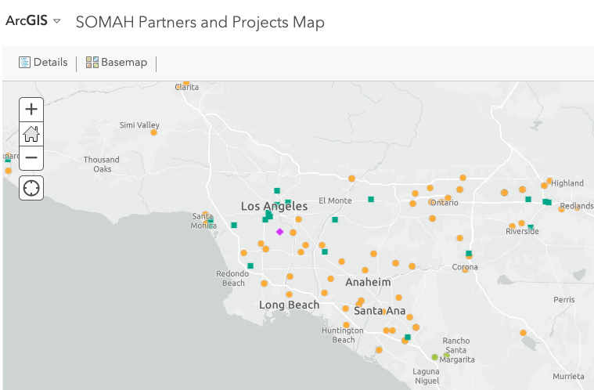The image size is (594, 390).
Task: Click the orange marker west of Highland label
Action: (x=545, y=186)
